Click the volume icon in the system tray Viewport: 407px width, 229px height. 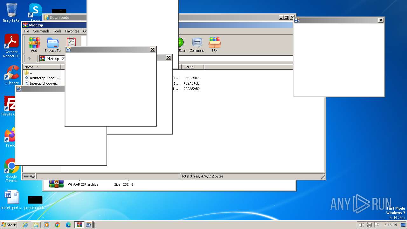(361, 225)
